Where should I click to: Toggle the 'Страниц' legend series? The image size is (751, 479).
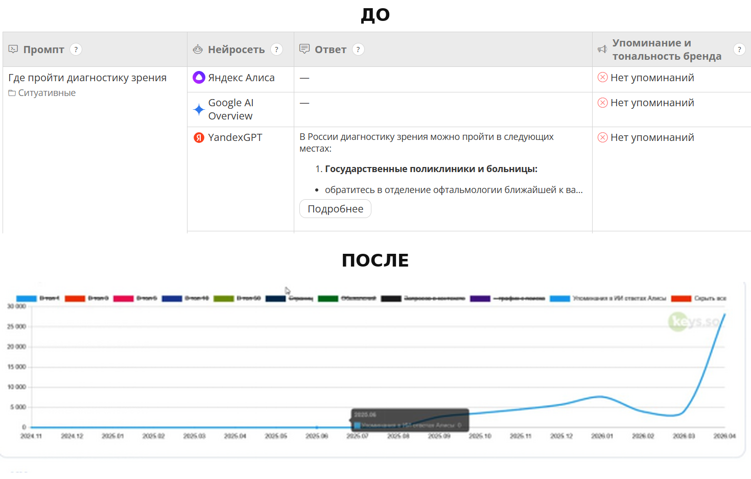click(289, 298)
